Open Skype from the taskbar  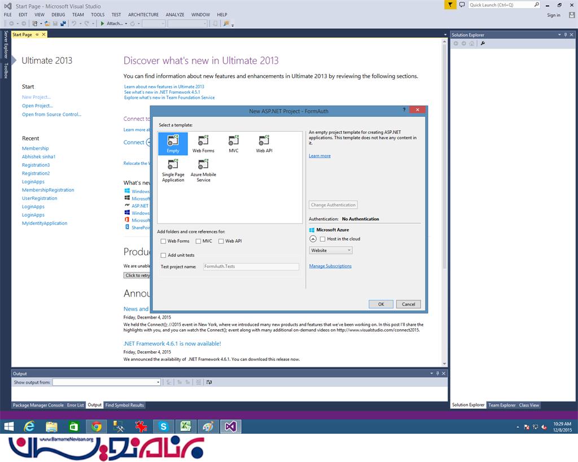point(163,426)
